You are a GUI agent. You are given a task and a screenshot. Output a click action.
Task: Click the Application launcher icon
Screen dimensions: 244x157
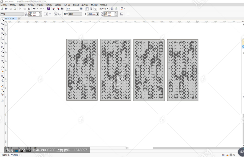click(122, 9)
